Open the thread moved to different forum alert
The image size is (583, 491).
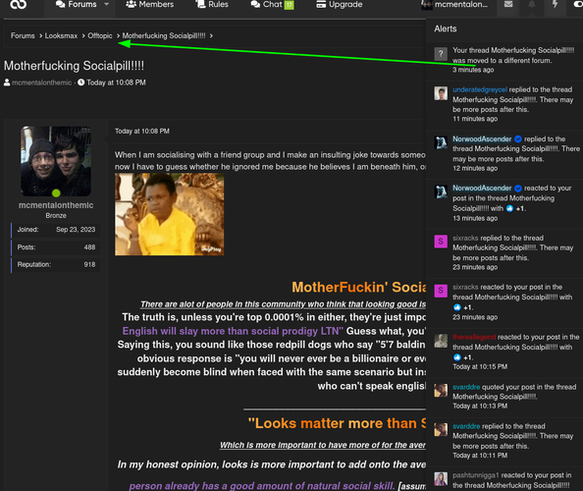[504, 60]
